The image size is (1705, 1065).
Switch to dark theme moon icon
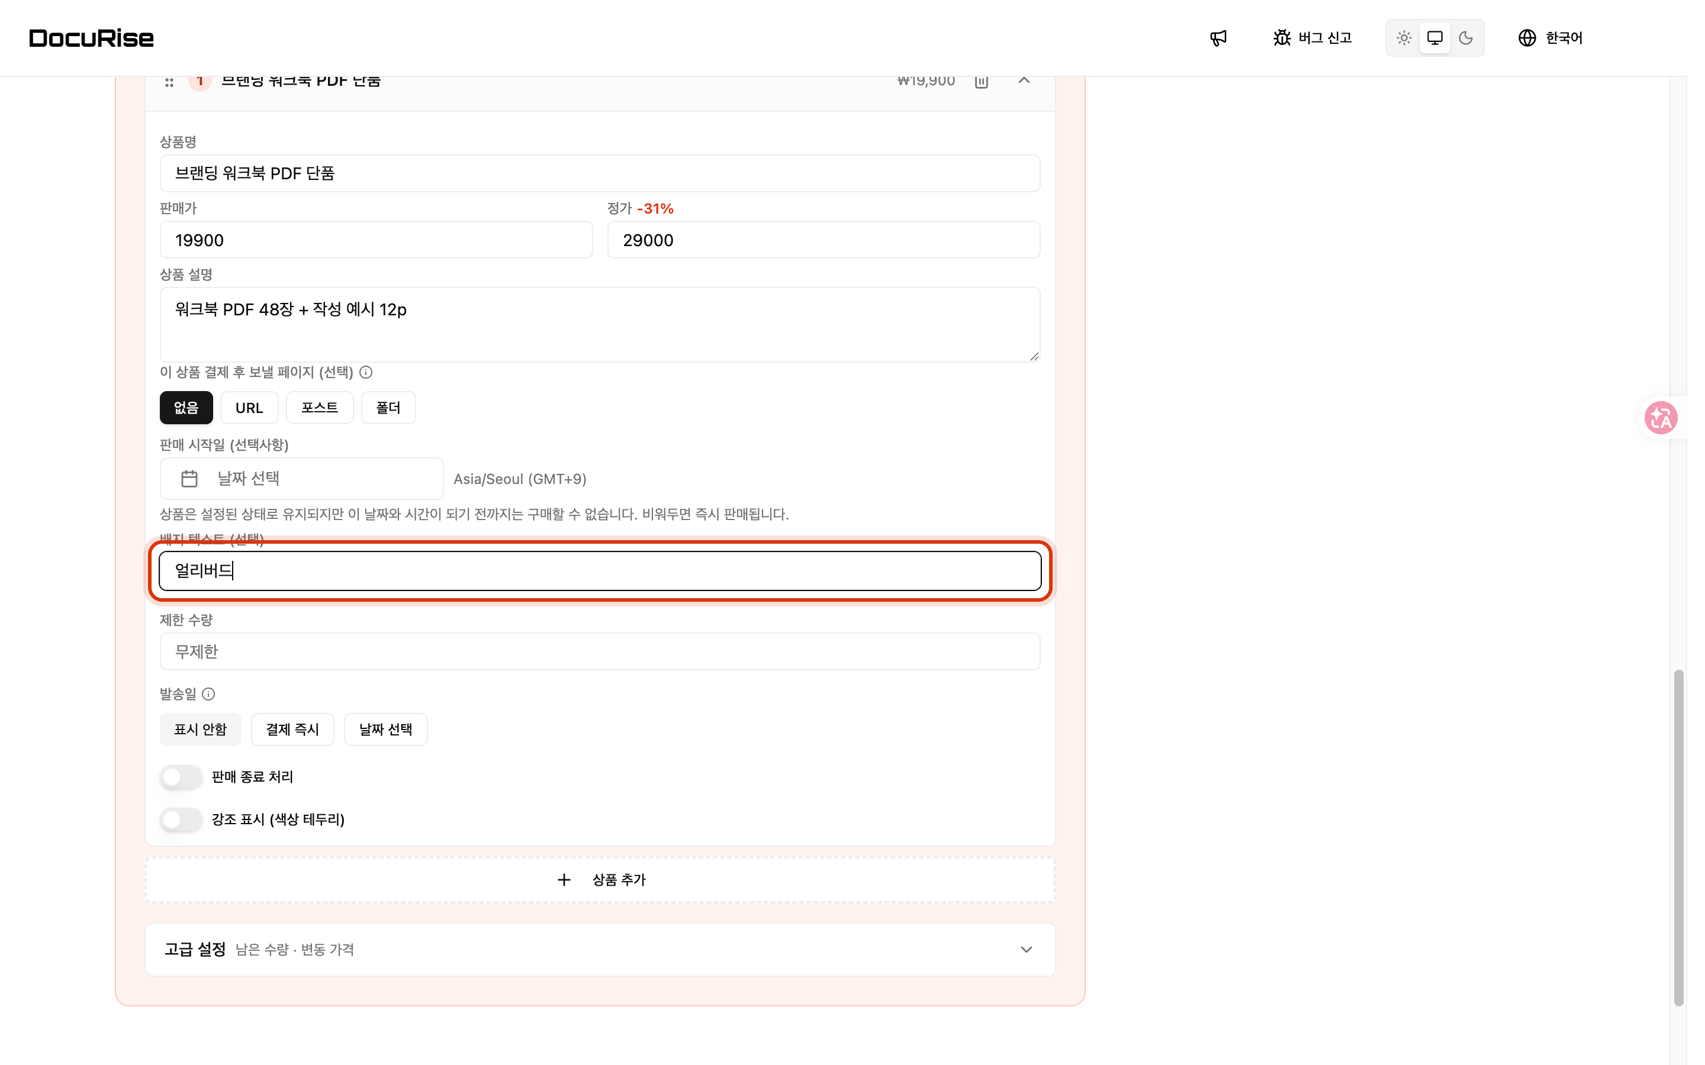point(1465,38)
